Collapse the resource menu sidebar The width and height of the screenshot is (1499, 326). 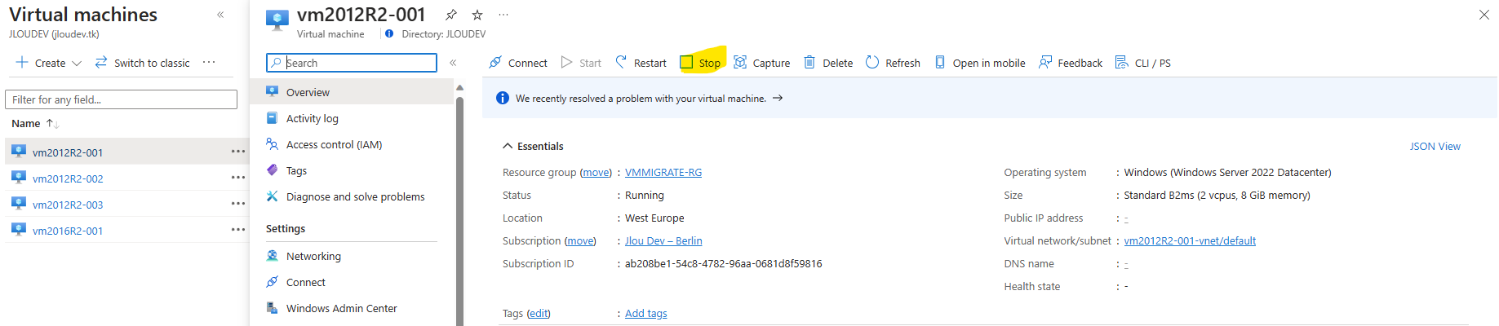pyautogui.click(x=453, y=63)
